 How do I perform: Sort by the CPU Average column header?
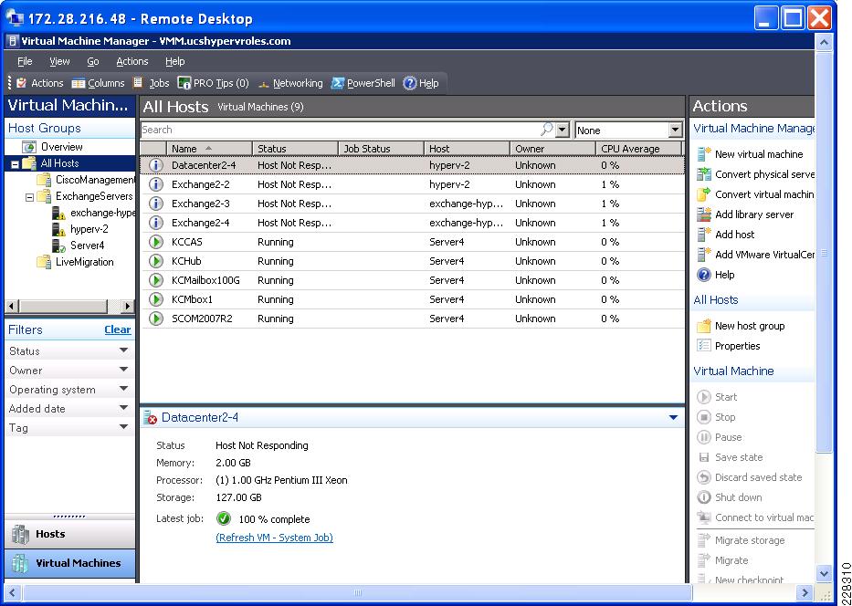(x=638, y=148)
